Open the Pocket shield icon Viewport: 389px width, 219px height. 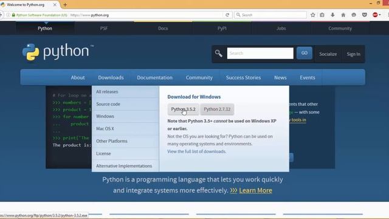coord(365,15)
